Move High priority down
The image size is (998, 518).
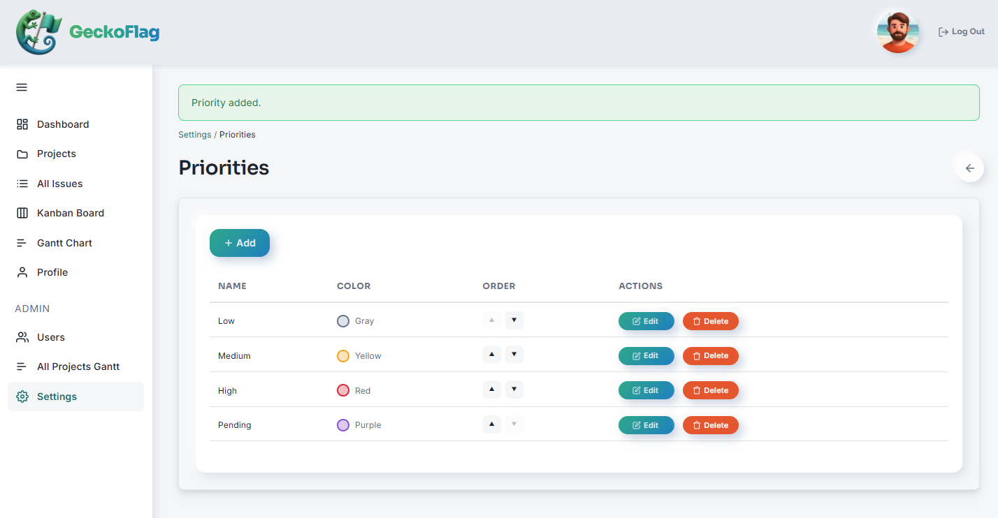pyautogui.click(x=514, y=390)
